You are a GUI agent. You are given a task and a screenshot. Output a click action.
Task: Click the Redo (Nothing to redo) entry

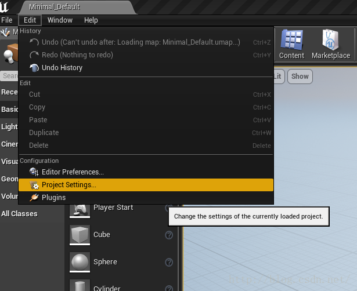tap(146, 55)
